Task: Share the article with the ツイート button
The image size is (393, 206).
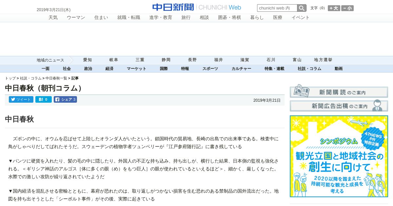Action: [21, 99]
